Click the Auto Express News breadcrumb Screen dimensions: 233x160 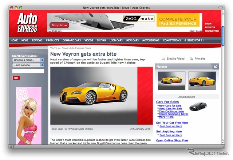(80, 48)
